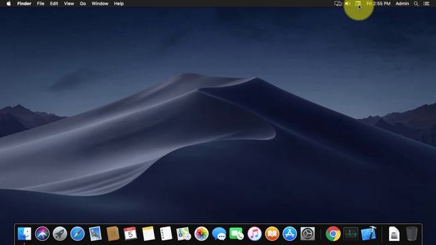
Task: Open Activity Monitor in Dock
Action: click(351, 233)
